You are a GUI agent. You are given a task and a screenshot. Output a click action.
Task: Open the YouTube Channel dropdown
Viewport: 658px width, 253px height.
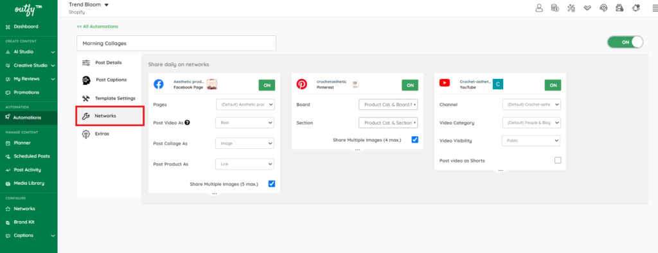click(x=531, y=105)
